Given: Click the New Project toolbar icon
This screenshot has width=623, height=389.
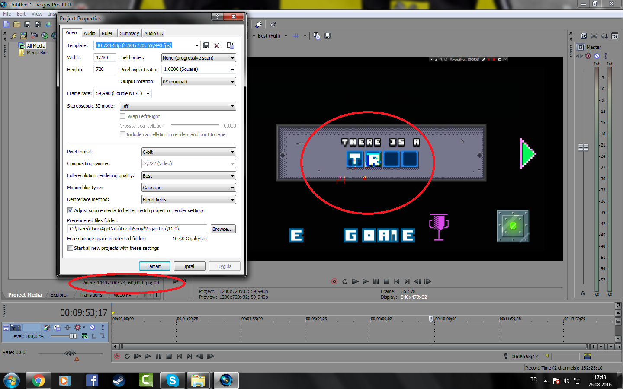Looking at the screenshot, I should coord(6,24).
